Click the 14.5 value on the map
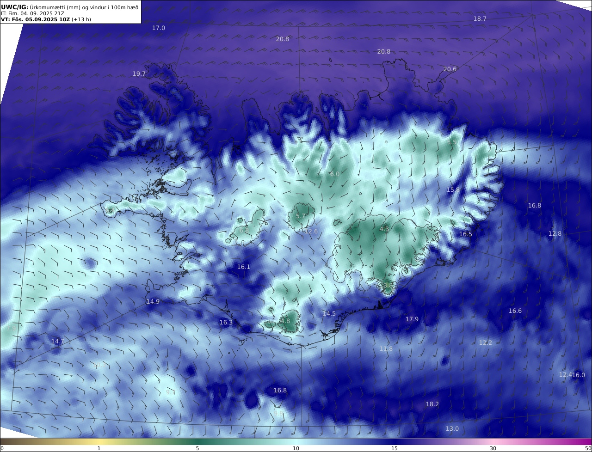Screen dimensions: 592x452 click(x=329, y=314)
